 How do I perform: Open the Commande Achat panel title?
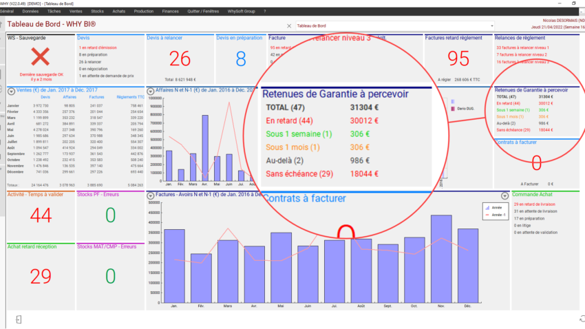click(532, 194)
